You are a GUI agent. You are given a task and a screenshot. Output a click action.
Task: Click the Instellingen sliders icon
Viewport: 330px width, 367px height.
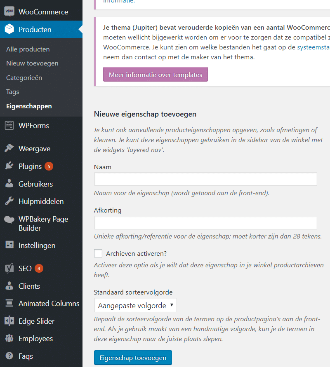pos(9,245)
